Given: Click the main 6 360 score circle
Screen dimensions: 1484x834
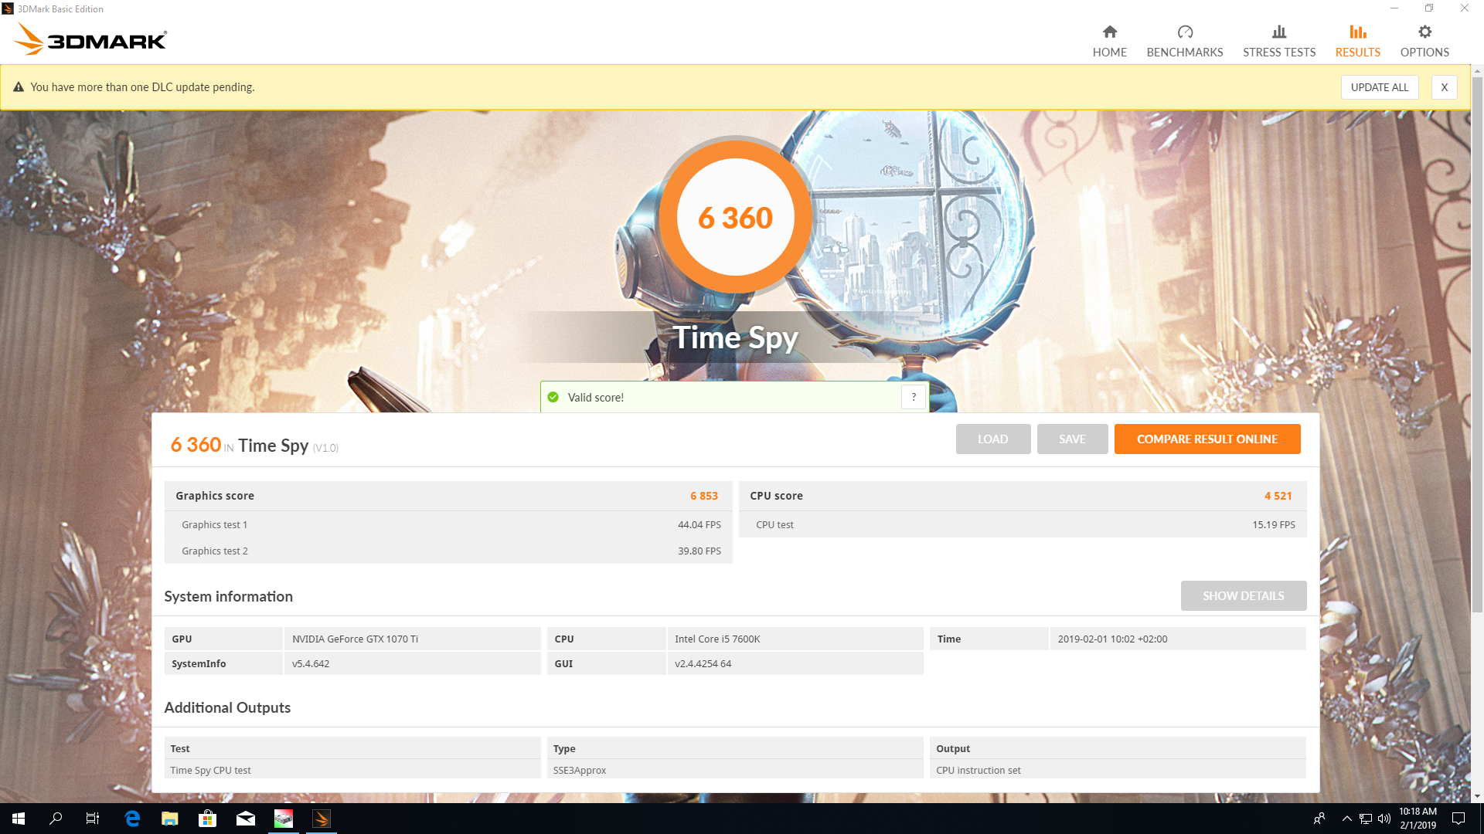Looking at the screenshot, I should pyautogui.click(x=735, y=217).
